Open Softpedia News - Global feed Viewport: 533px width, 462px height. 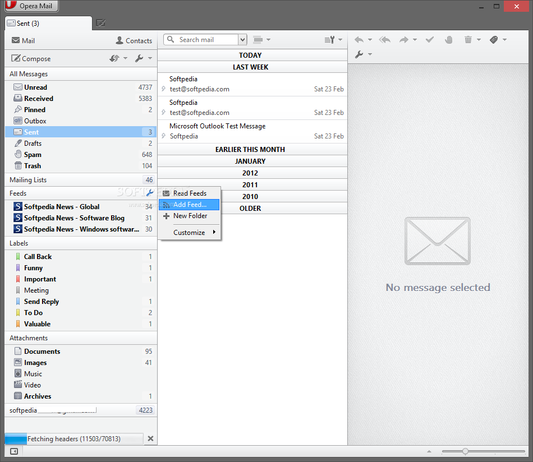81,206
